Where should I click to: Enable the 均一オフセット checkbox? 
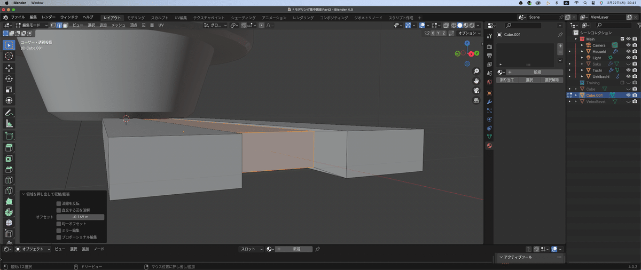(59, 224)
